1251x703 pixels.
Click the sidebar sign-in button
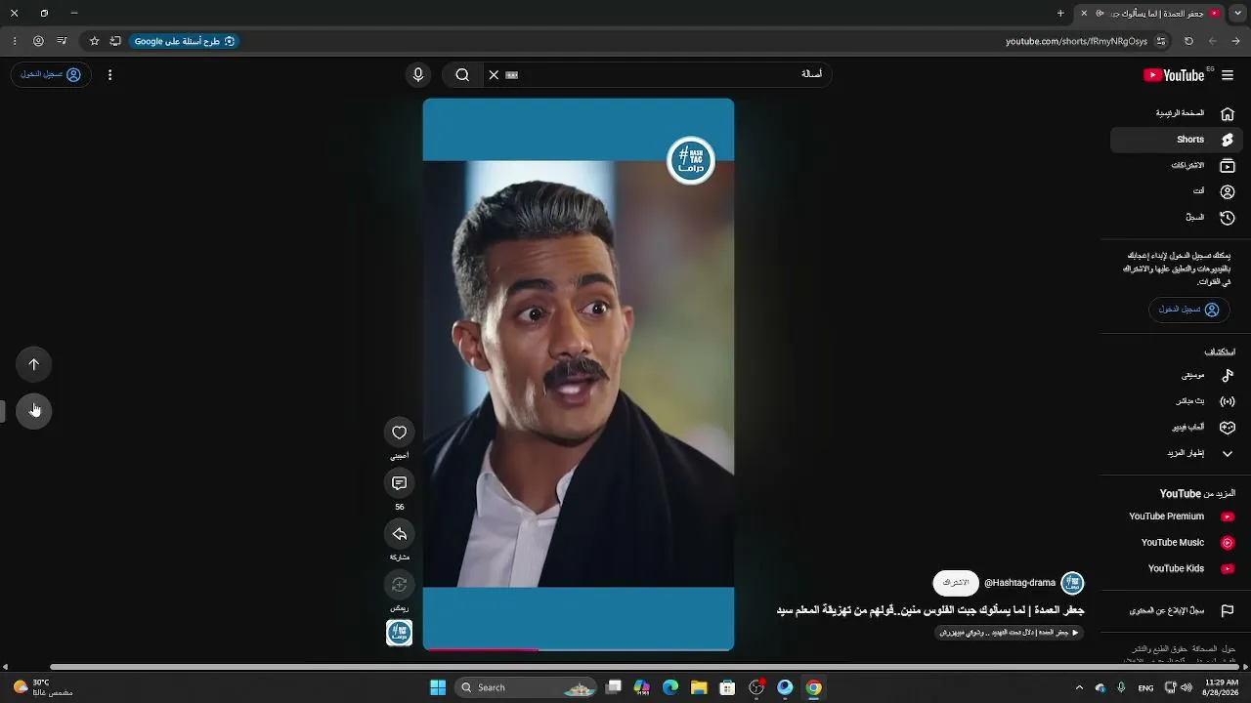pos(1189,310)
